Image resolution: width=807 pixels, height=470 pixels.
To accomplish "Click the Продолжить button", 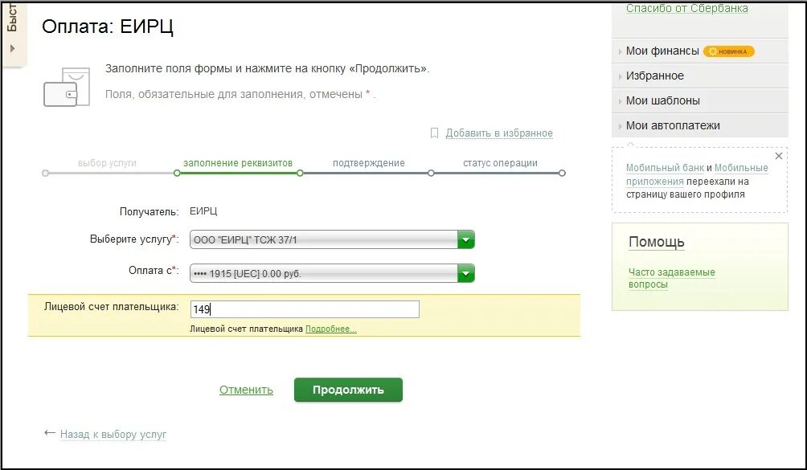I will (348, 390).
